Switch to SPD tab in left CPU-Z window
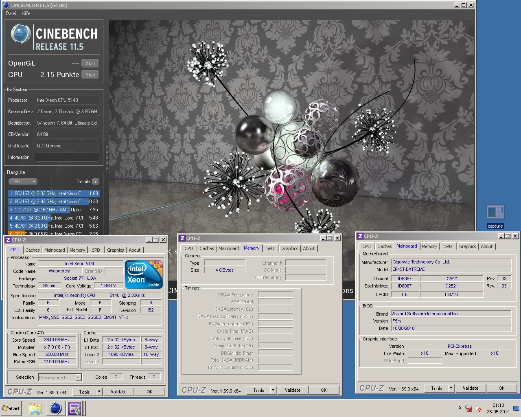This screenshot has height=417, width=521. 96,250
